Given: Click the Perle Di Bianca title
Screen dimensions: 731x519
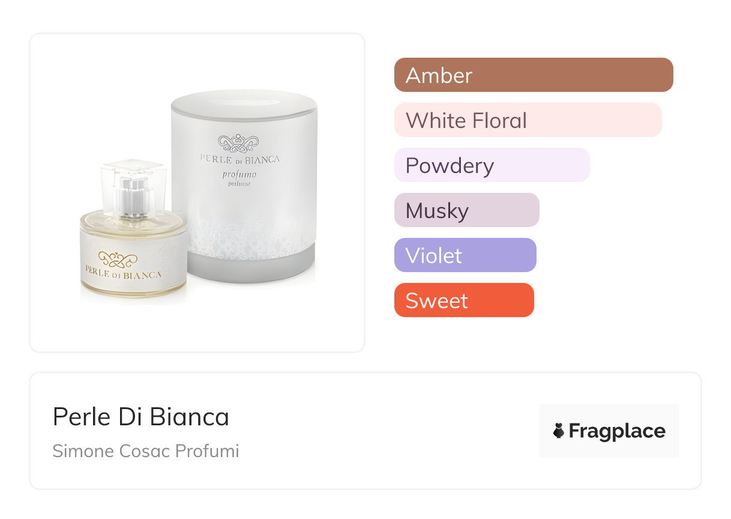Looking at the screenshot, I should (141, 417).
